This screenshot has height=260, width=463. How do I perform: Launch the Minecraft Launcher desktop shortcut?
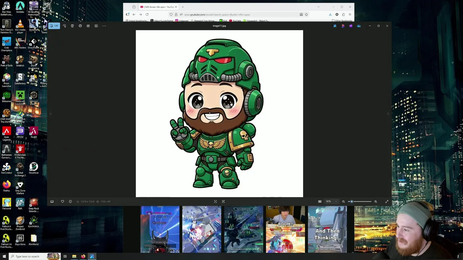[x=20, y=98]
